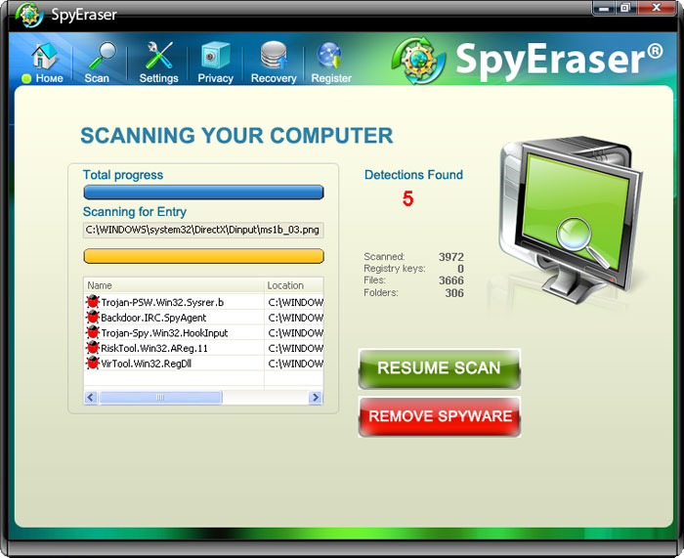The image size is (684, 558).
Task: Click the Scanned value 3972
Action: pyautogui.click(x=451, y=257)
